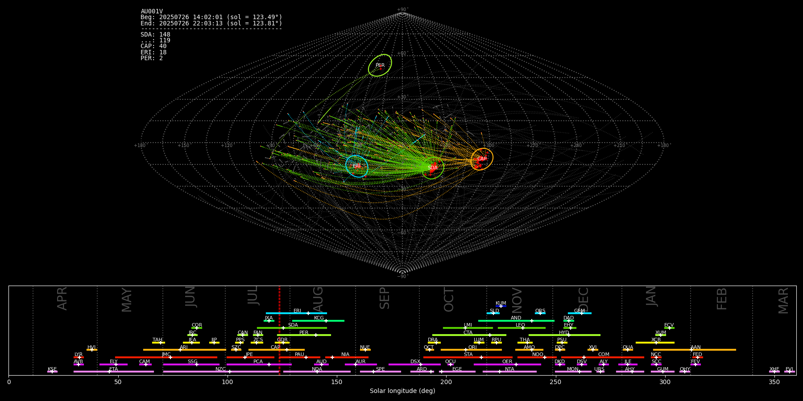
Task: Click the AUR shower bar
Action: coord(360,364)
